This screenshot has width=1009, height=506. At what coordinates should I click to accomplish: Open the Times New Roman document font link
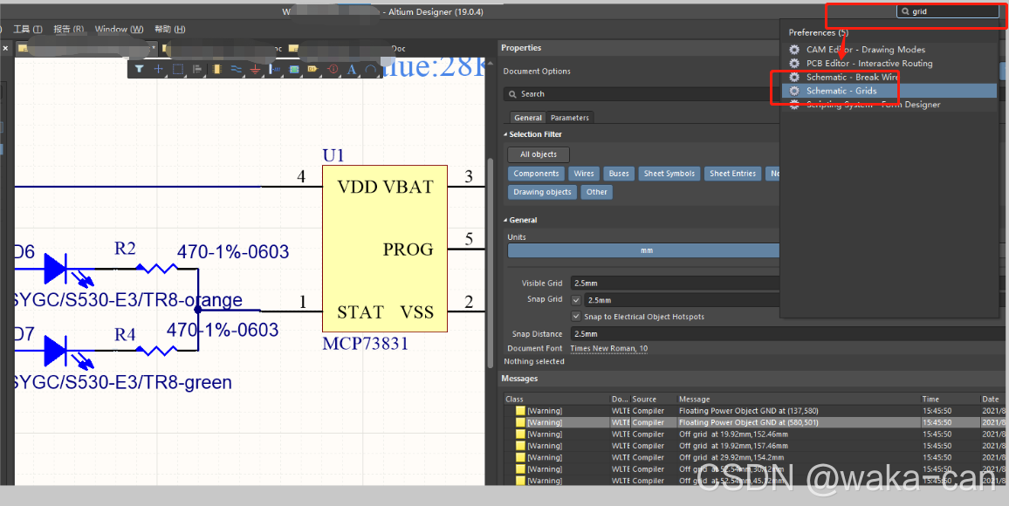(x=610, y=349)
